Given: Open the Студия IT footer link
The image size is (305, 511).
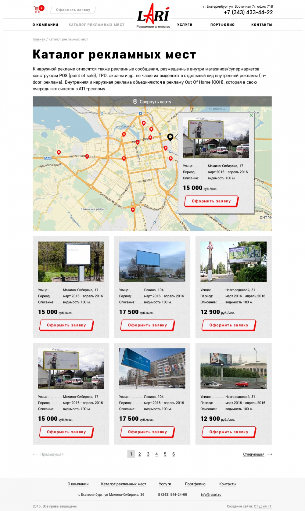Looking at the screenshot, I should coord(263,506).
